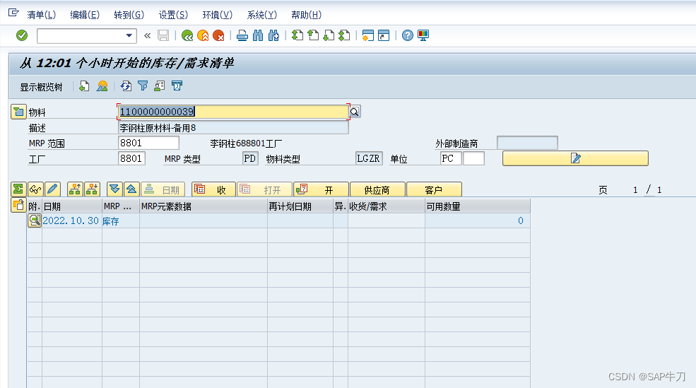
Task: Click the 库存 cell in first row
Action: coord(120,221)
